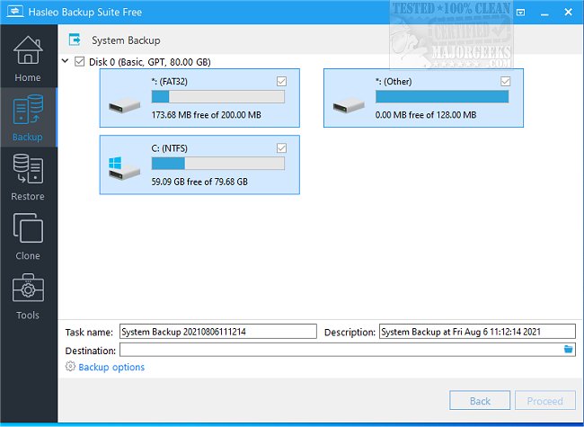Click the Hasleo app logo in title bar

click(x=15, y=11)
